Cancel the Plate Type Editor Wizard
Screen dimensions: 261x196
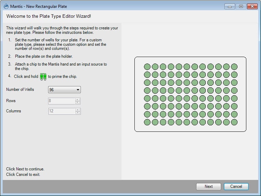[x=236, y=186]
